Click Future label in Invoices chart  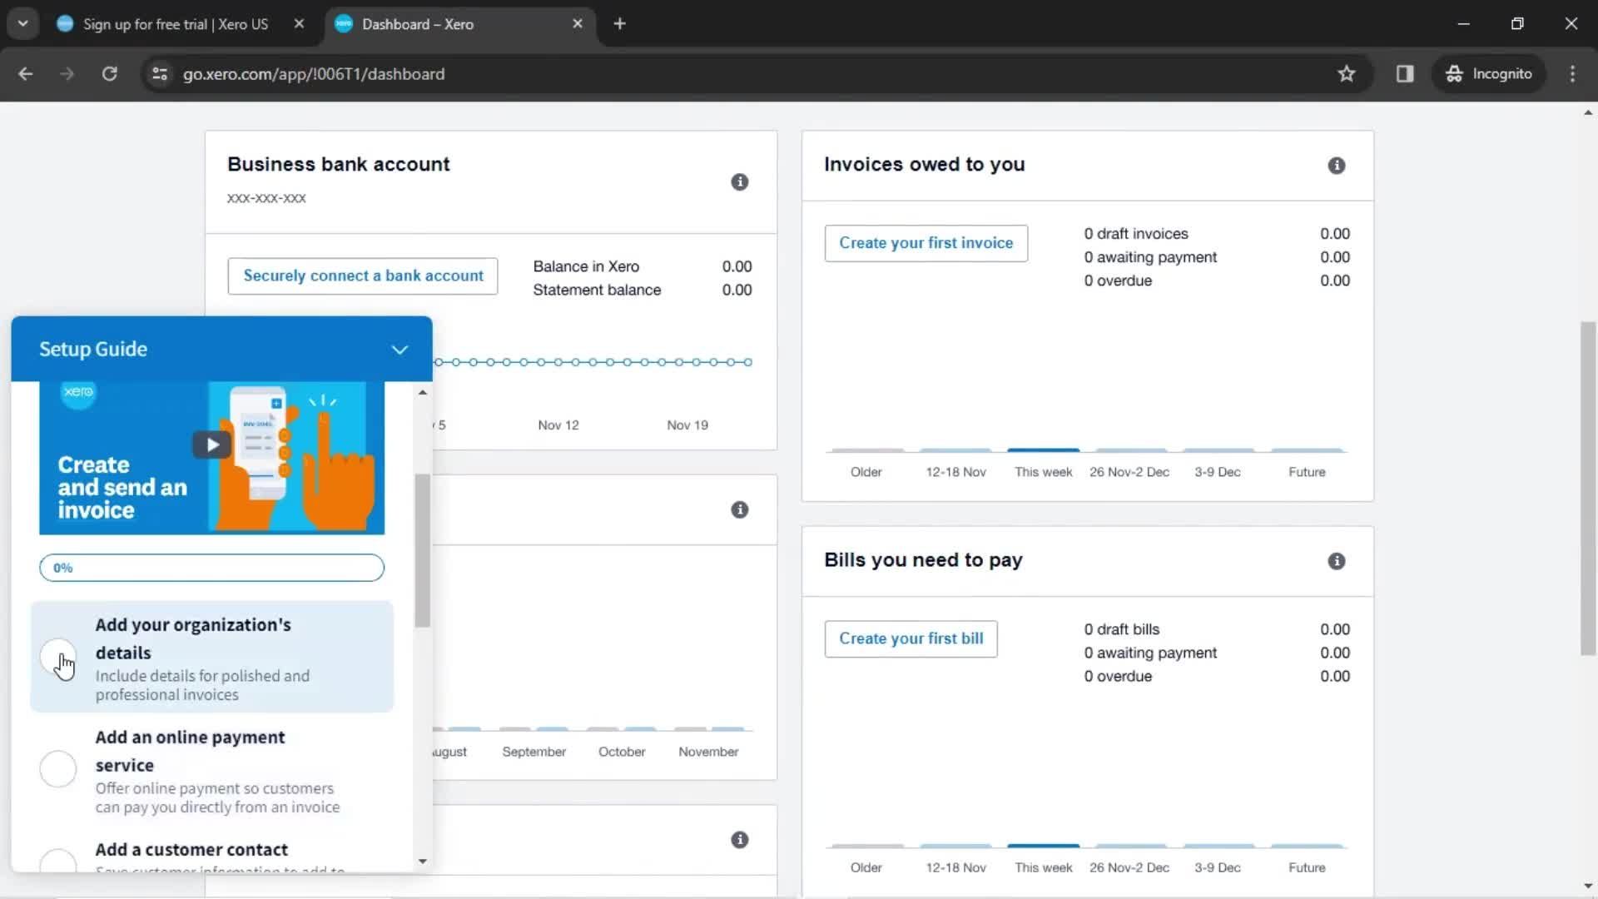click(1307, 472)
